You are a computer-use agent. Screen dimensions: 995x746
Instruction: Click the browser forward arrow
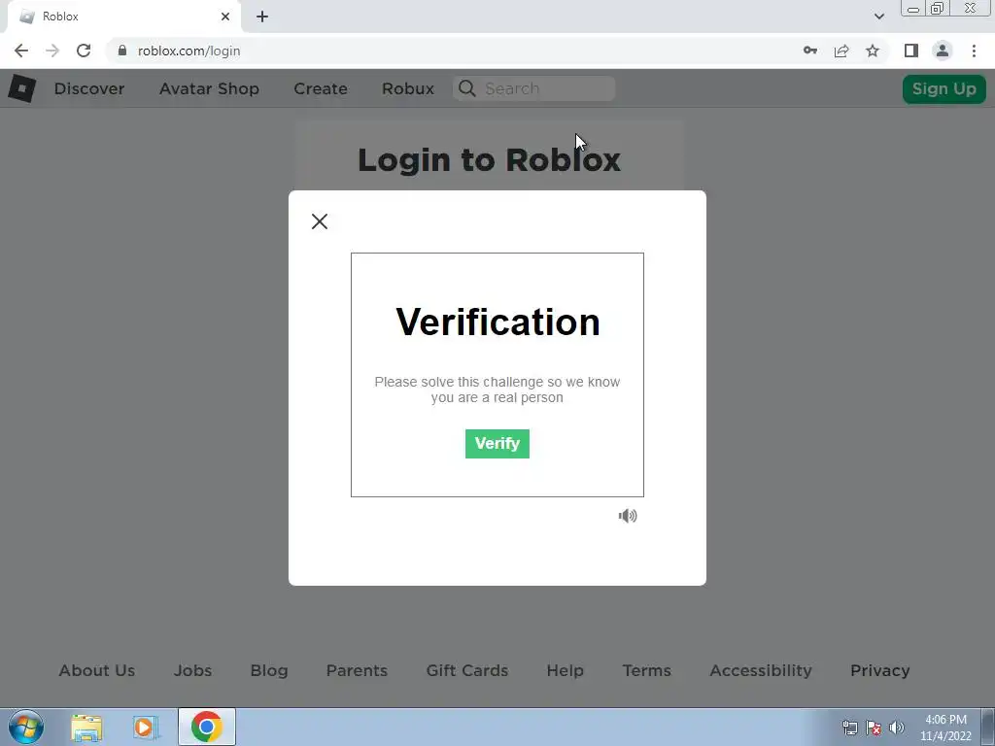tap(52, 51)
